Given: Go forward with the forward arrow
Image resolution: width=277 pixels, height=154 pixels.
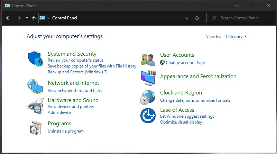Looking at the screenshot, I should coord(19,18).
